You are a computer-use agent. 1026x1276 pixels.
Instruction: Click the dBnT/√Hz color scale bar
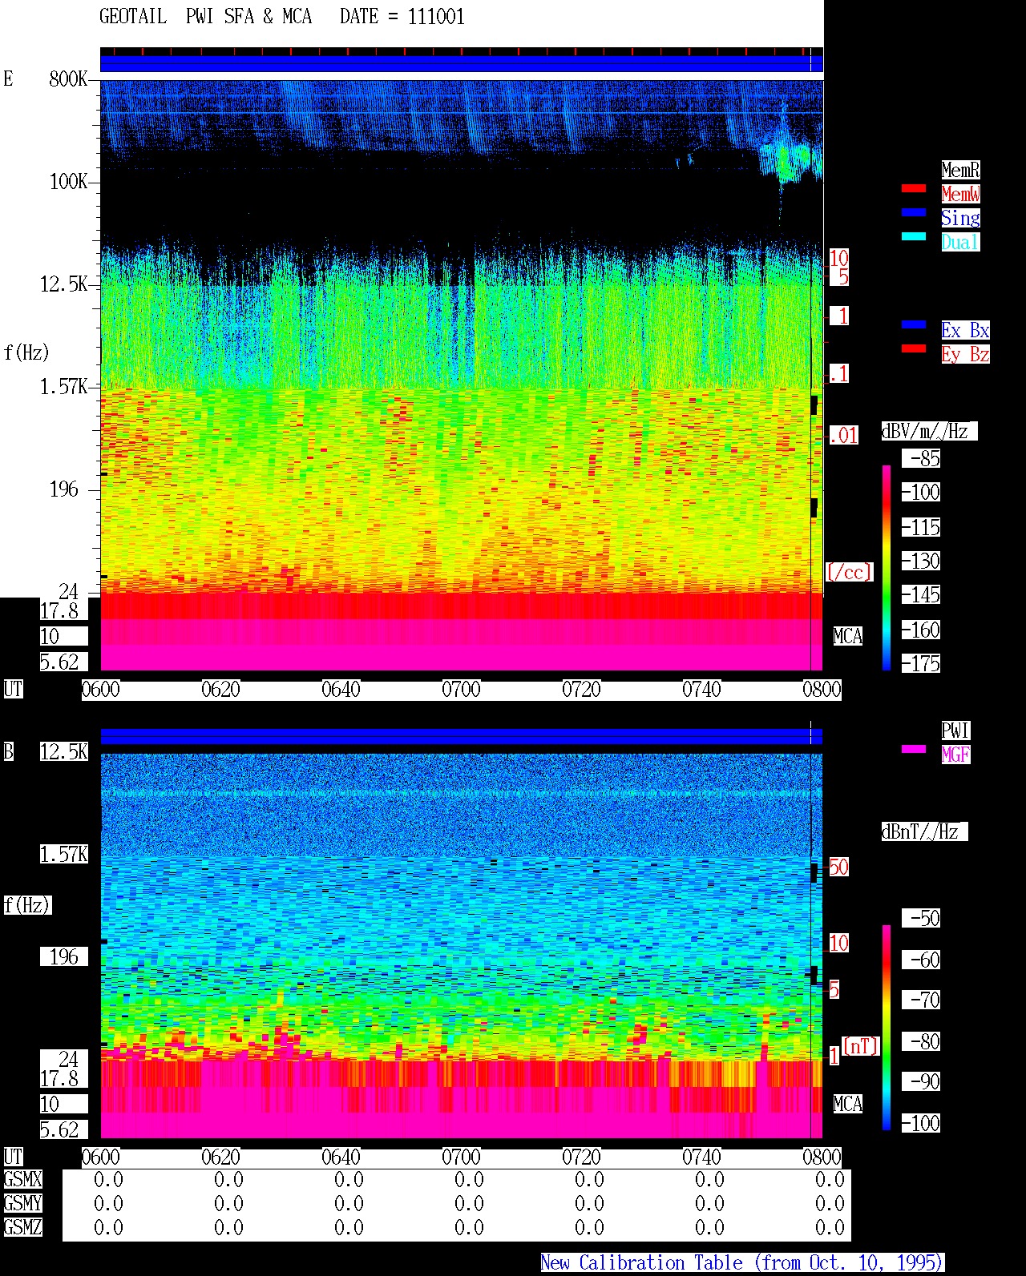887,1028
